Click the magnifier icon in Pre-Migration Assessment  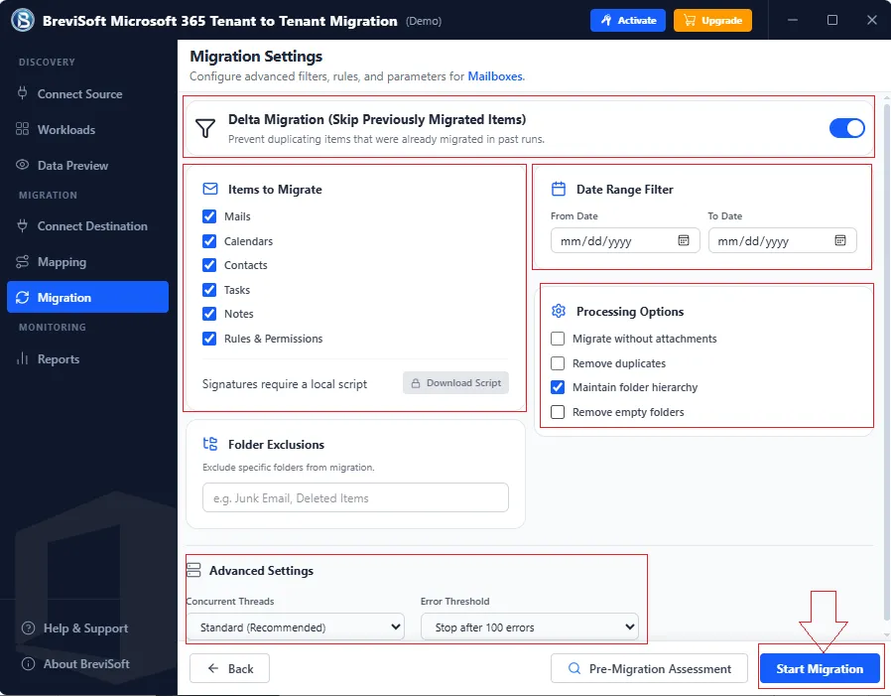(574, 668)
